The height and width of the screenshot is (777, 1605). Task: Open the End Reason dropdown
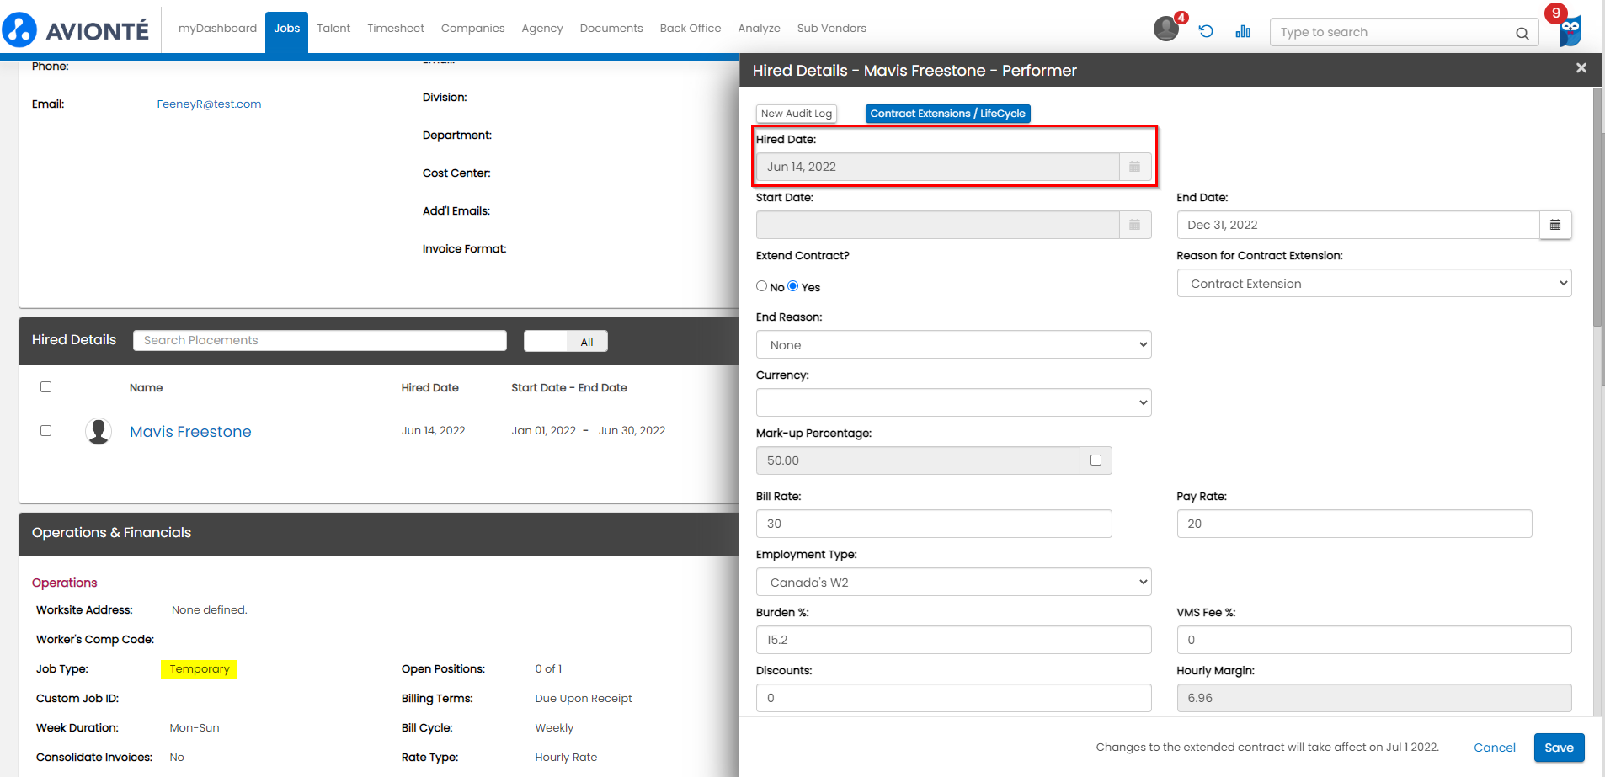point(953,345)
